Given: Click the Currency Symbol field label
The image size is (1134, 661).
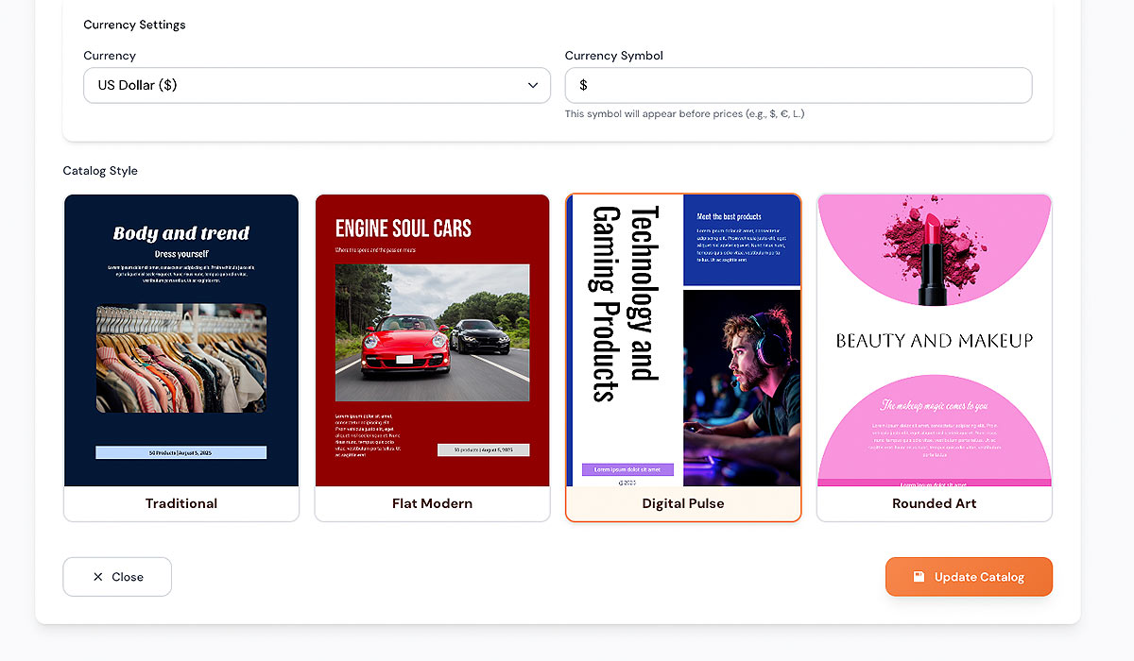Looking at the screenshot, I should click(x=613, y=56).
